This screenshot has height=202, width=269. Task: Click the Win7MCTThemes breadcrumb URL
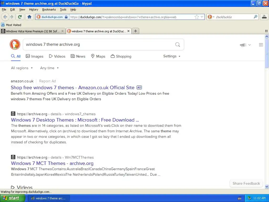55,158
